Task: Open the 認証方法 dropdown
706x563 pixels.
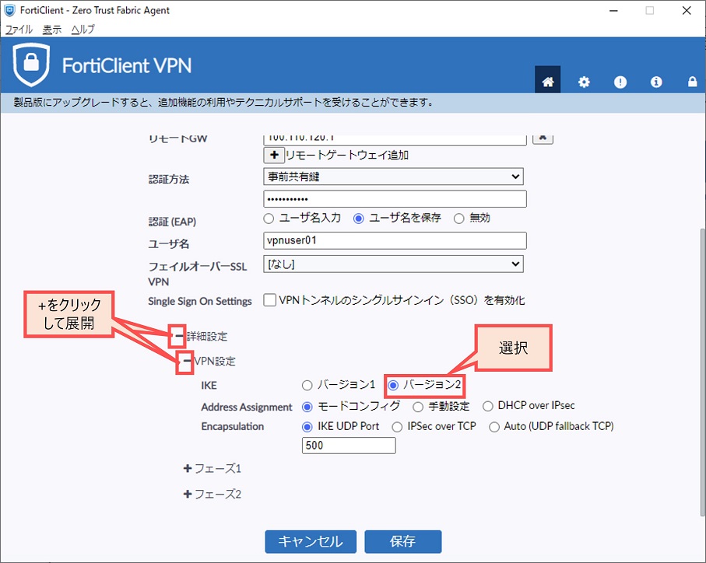Action: click(x=393, y=177)
